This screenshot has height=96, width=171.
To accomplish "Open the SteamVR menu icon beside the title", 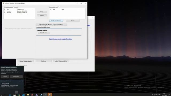I will 1,81.
